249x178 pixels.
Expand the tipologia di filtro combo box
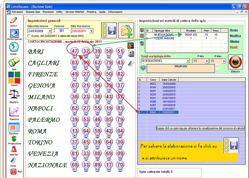click(x=188, y=61)
